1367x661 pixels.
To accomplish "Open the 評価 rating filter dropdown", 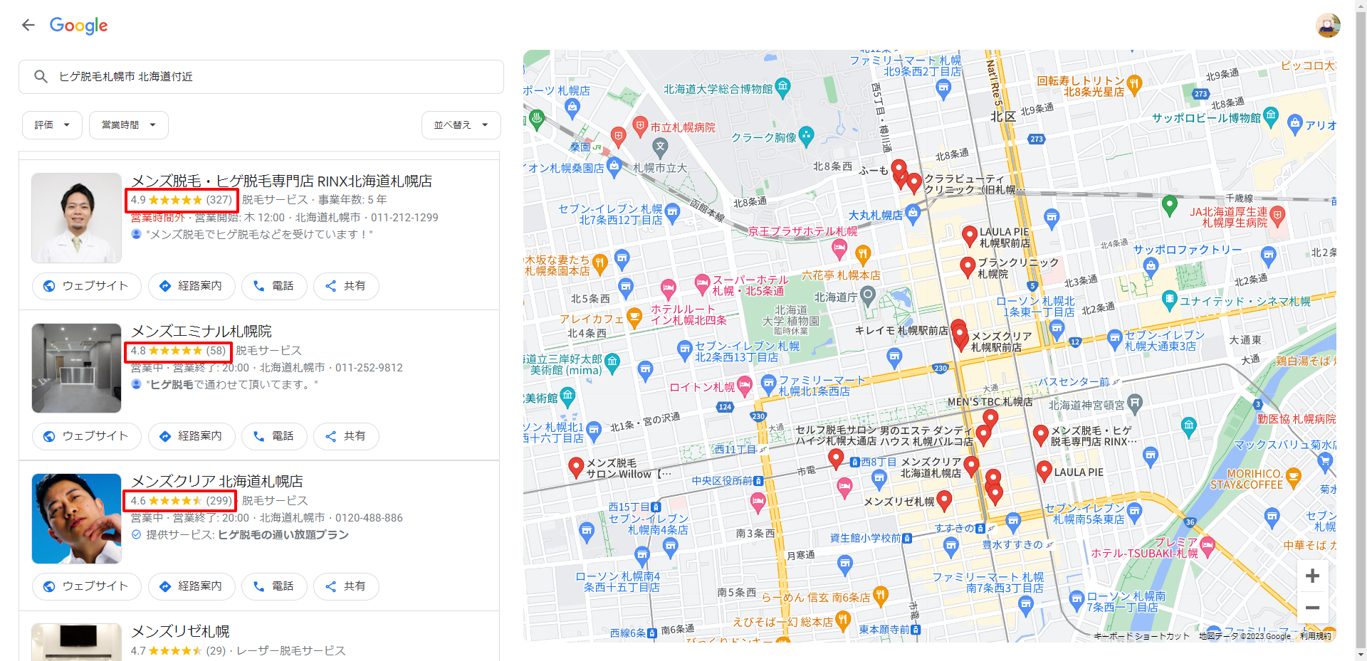I will tap(52, 125).
